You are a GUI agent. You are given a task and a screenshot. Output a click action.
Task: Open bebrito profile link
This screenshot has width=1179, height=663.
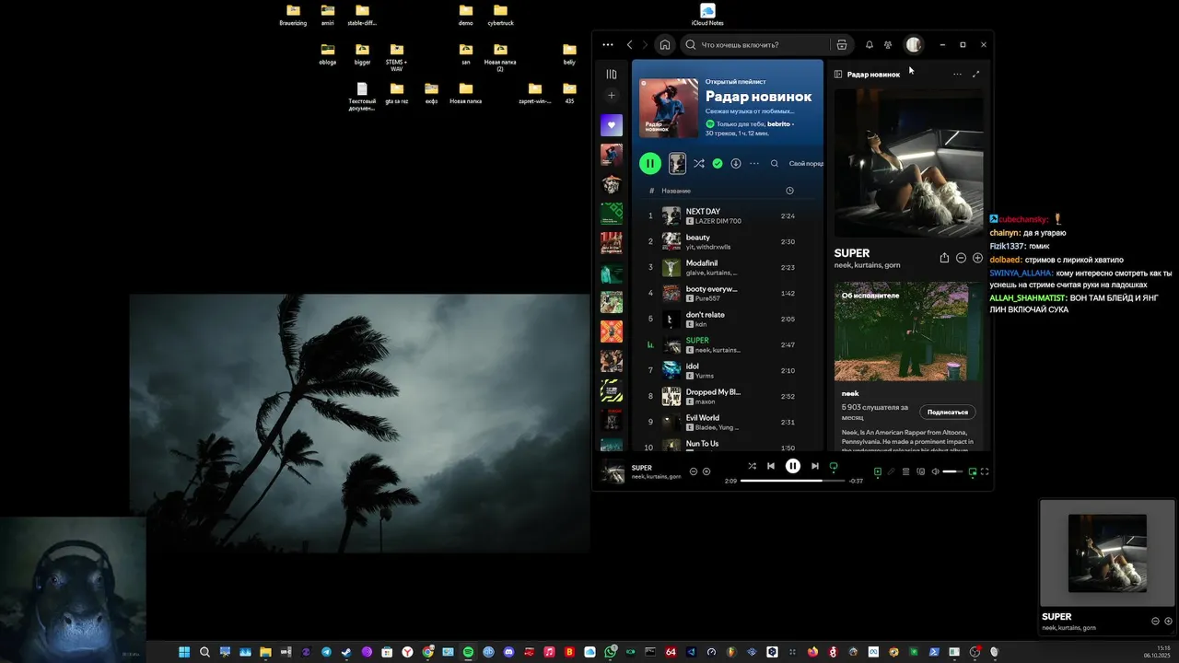778,123
